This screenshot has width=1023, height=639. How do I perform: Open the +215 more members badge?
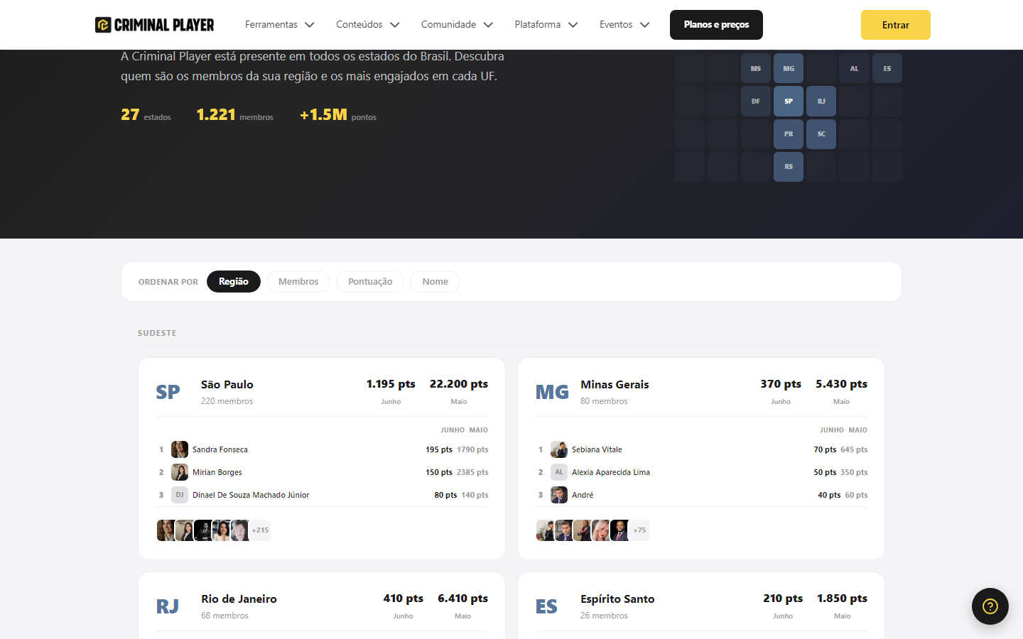(x=260, y=530)
